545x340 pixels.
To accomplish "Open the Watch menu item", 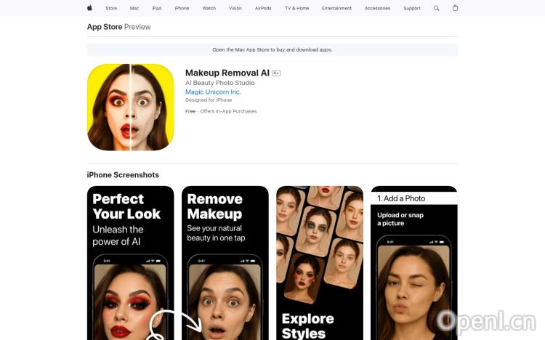I will [x=209, y=8].
